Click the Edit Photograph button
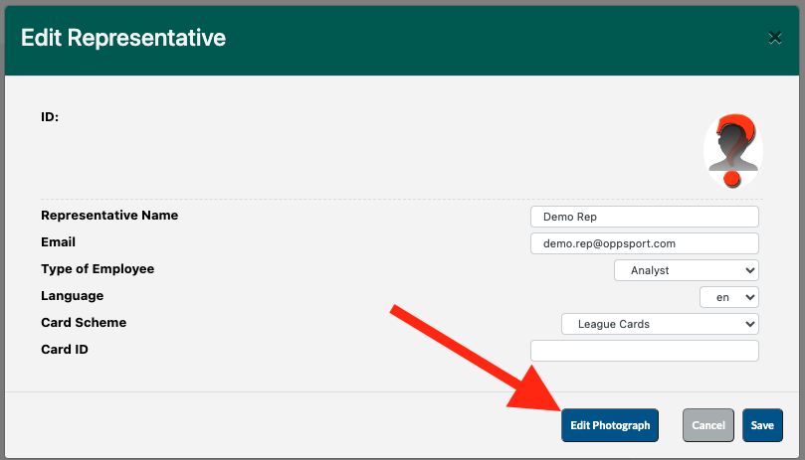Viewport: 805px width, 460px height. (x=610, y=425)
